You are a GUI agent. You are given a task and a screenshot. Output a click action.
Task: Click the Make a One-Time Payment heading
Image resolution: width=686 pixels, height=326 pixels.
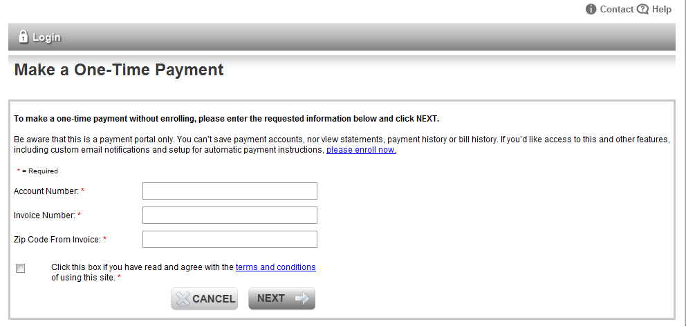click(x=119, y=70)
